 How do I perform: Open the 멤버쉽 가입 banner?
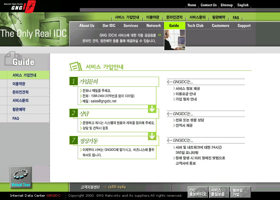coord(240,192)
